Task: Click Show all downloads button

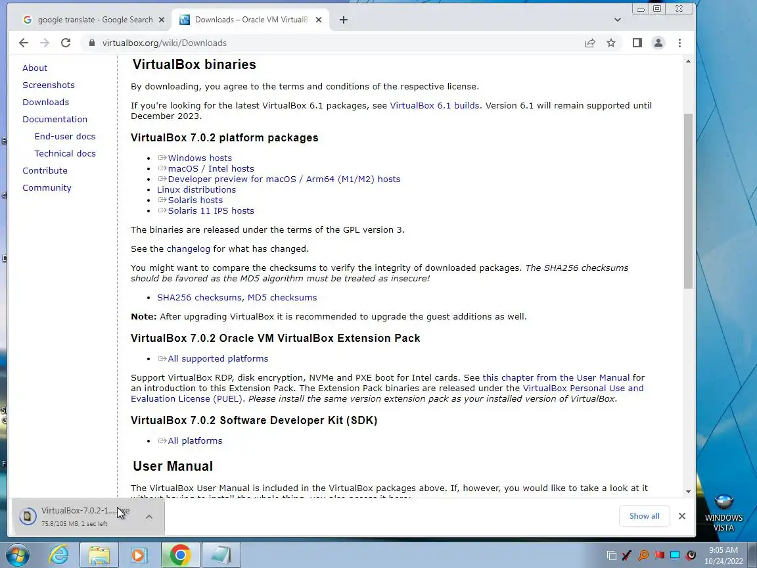Action: [644, 516]
